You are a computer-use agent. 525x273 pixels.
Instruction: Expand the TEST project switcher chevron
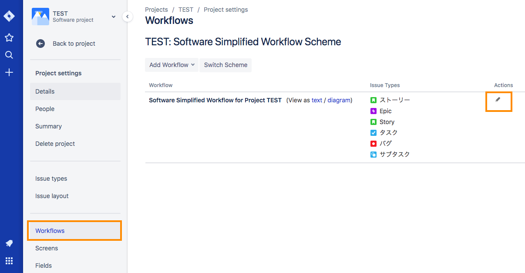click(114, 17)
